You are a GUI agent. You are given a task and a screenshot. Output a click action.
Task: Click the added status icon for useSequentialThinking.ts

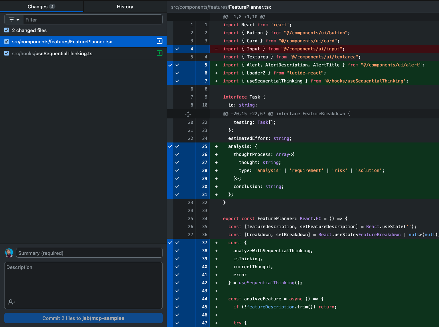click(160, 53)
